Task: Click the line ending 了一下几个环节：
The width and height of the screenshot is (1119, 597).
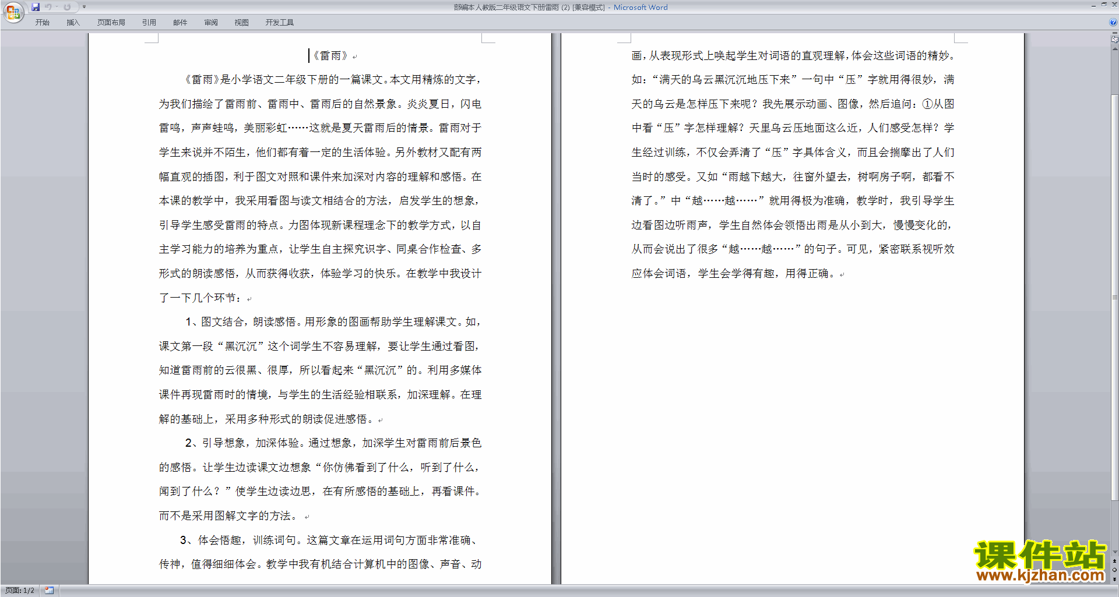Action: point(200,298)
